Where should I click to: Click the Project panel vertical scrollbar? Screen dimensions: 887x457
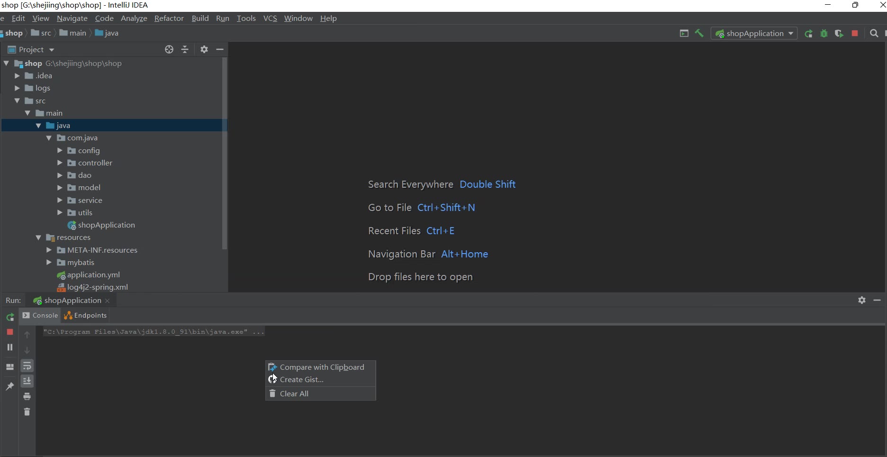point(225,153)
